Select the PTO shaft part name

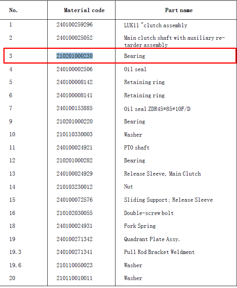(x=137, y=148)
